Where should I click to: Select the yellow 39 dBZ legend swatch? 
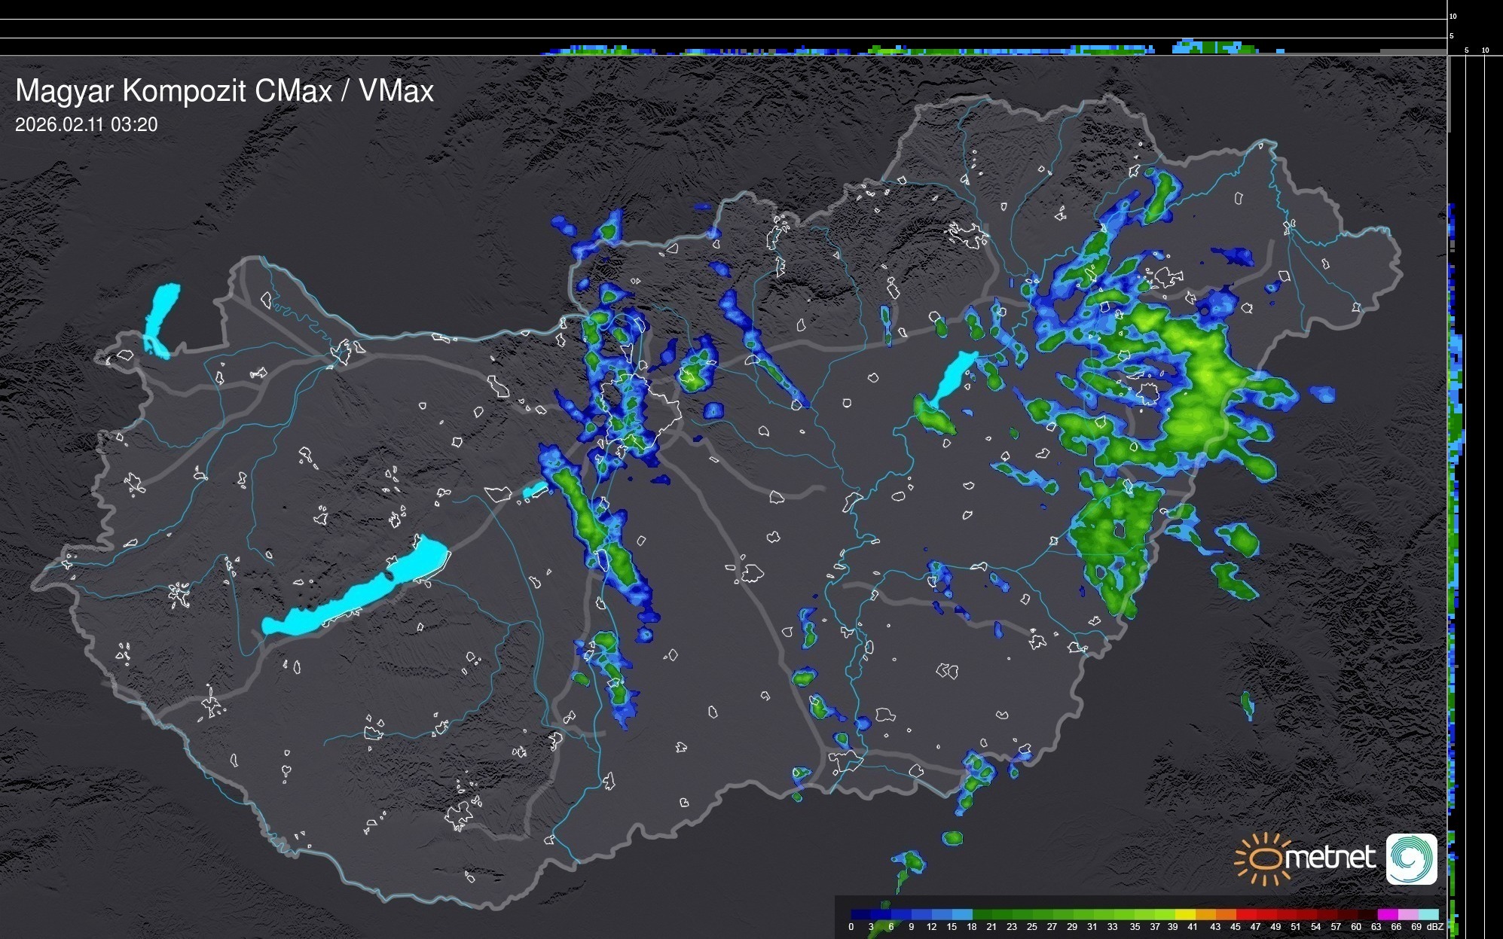(x=1185, y=914)
